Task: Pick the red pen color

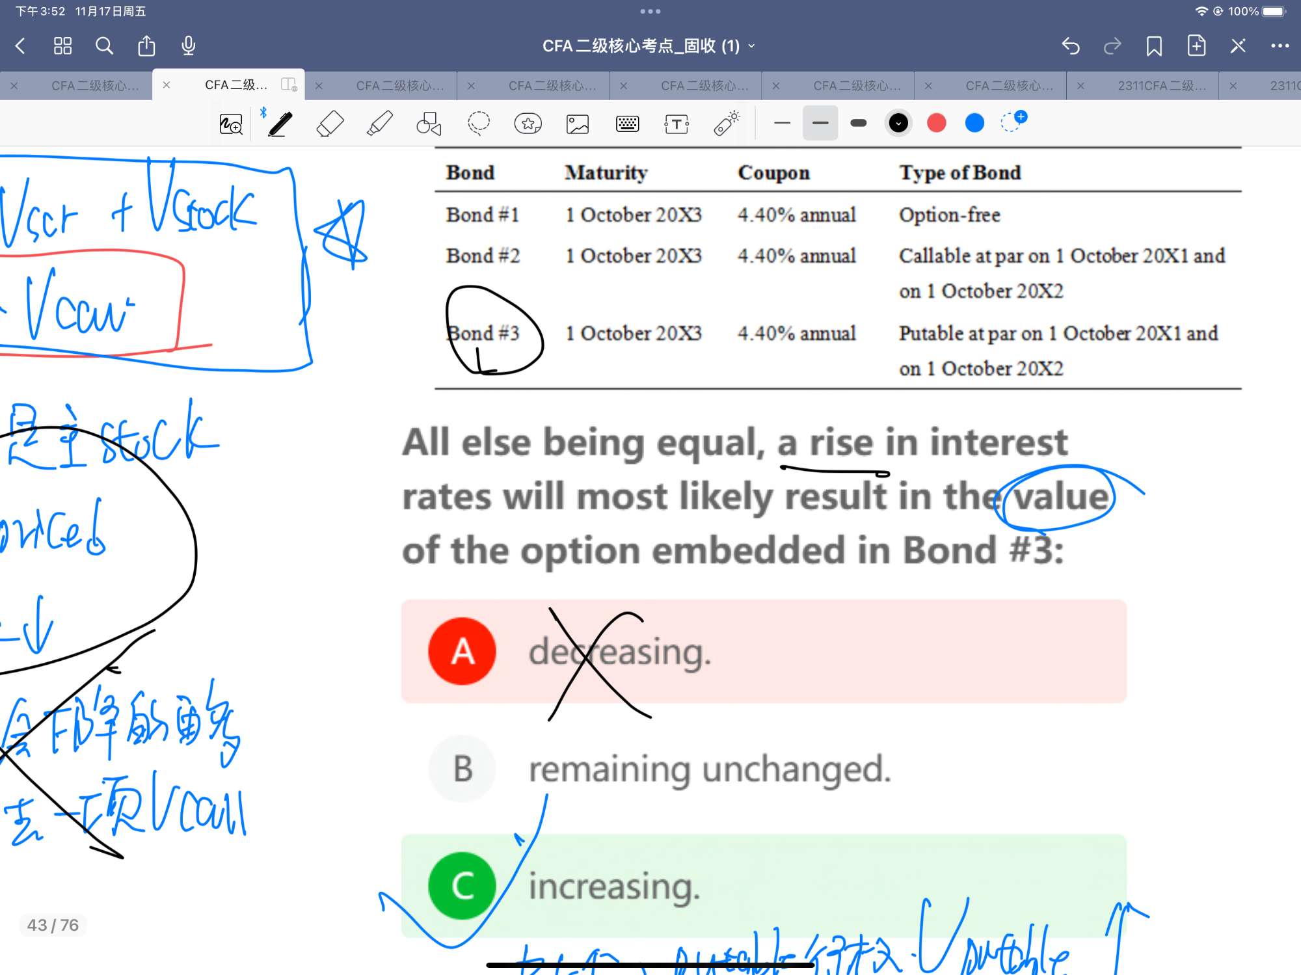Action: coord(937,124)
